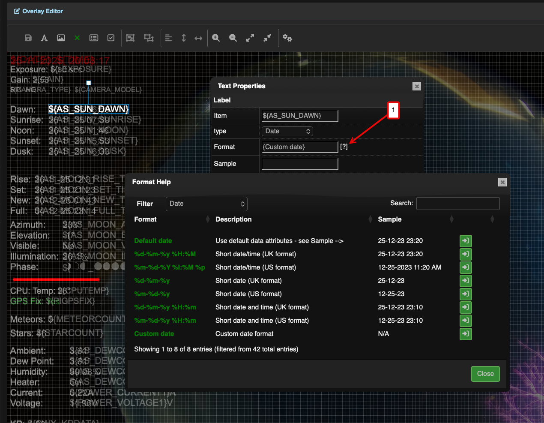Insert the Custom date format row
Image resolution: width=544 pixels, height=423 pixels.
pos(466,334)
